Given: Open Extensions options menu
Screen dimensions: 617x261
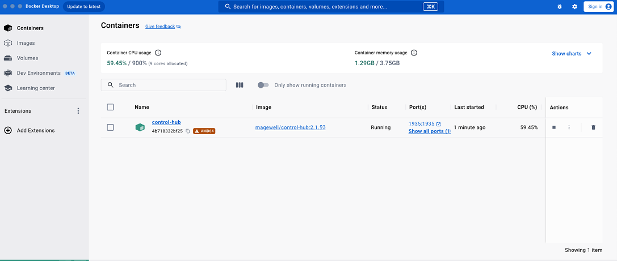Looking at the screenshot, I should point(78,111).
